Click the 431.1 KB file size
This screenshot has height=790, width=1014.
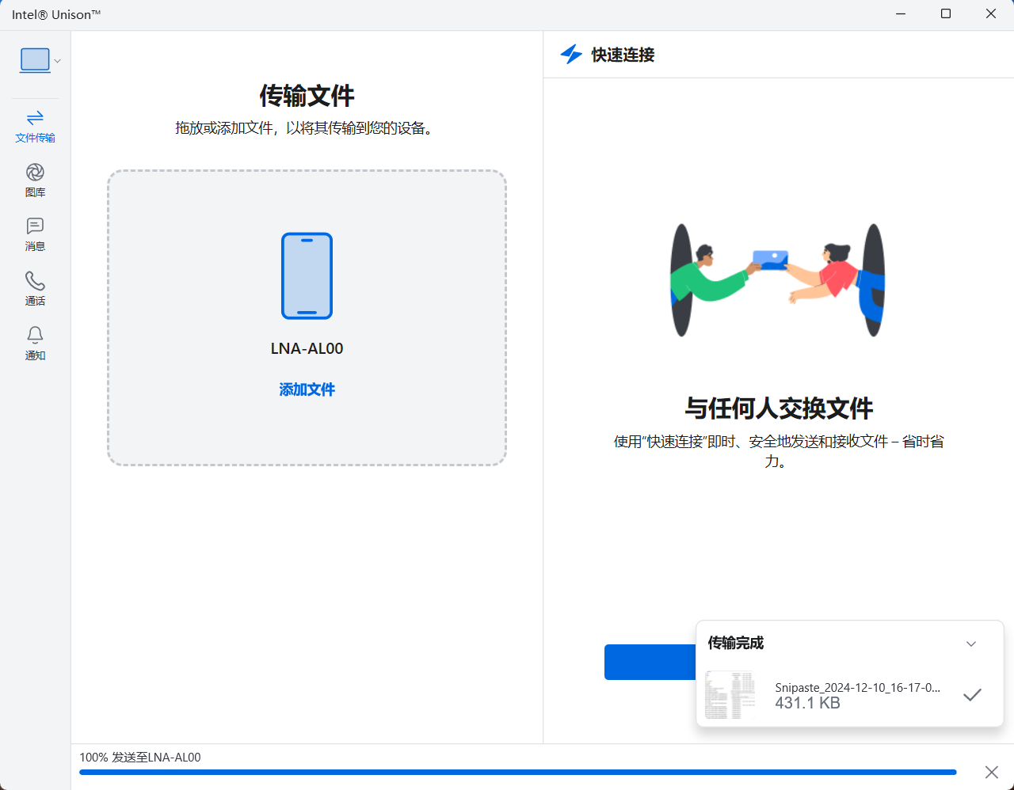click(807, 703)
